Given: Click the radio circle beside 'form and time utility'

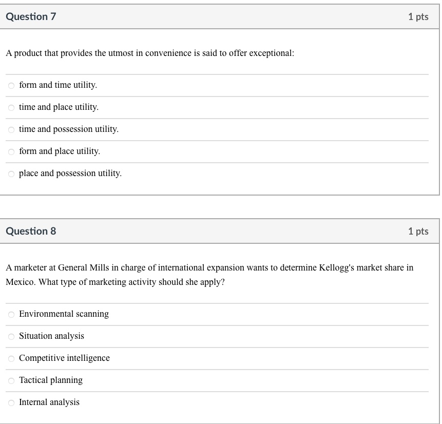Looking at the screenshot, I should tap(11, 86).
